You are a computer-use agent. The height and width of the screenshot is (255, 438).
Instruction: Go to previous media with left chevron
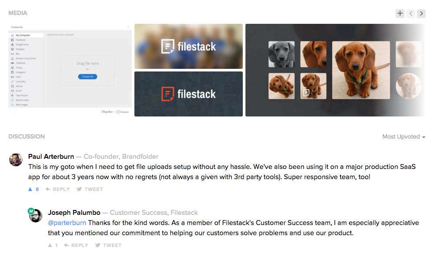[411, 13]
